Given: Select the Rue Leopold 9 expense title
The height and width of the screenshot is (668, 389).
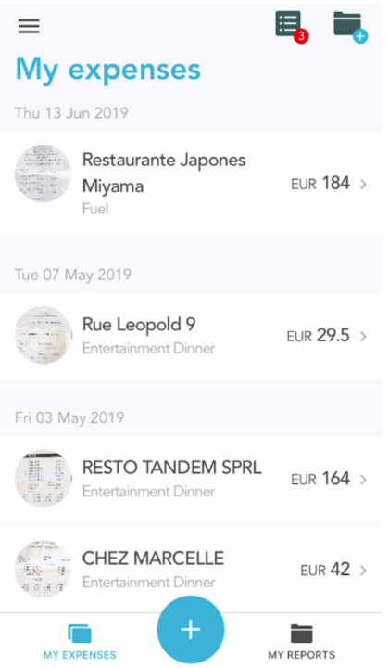Looking at the screenshot, I should click(x=139, y=325).
